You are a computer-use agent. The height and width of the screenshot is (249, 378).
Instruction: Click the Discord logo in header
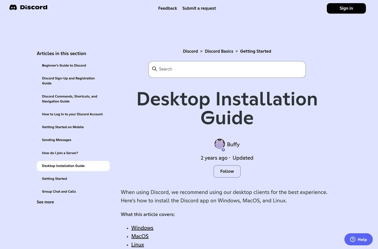[x=28, y=7]
